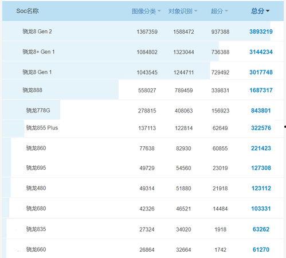This screenshot has height=258, width=286.
Task: Sort by 超分 column header
Action: point(220,11)
